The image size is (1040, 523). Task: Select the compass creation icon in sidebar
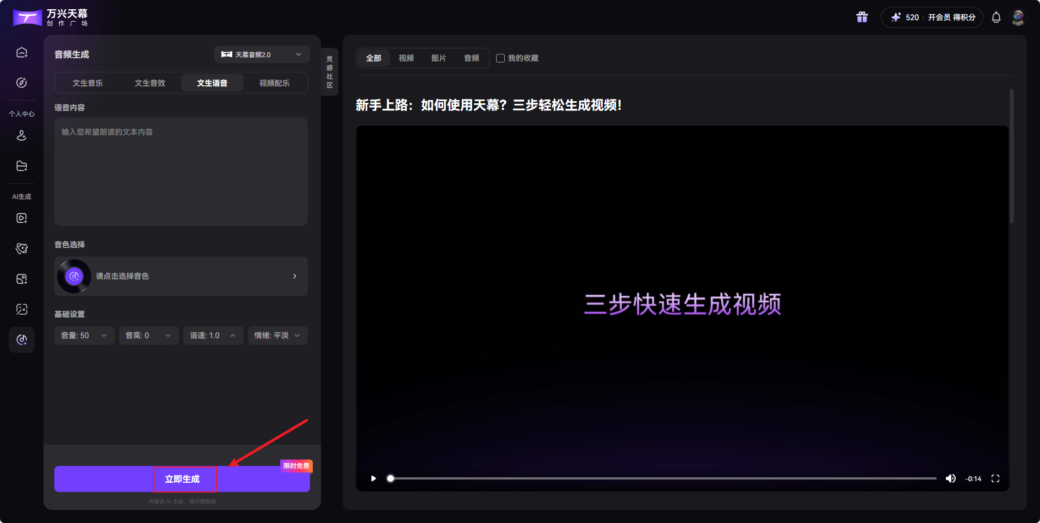click(x=22, y=83)
